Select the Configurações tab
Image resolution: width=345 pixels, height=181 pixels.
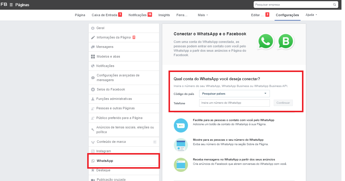click(x=287, y=15)
